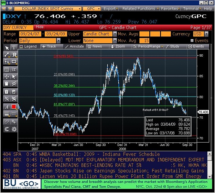Click the Retest of 61.8 fibo annotation
This screenshot has height=193, width=215.
coord(155,110)
